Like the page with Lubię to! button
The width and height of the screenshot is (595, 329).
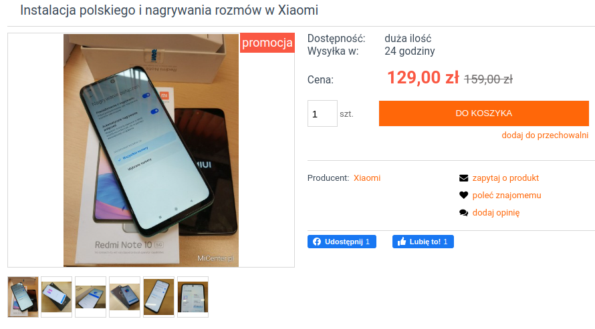click(423, 242)
